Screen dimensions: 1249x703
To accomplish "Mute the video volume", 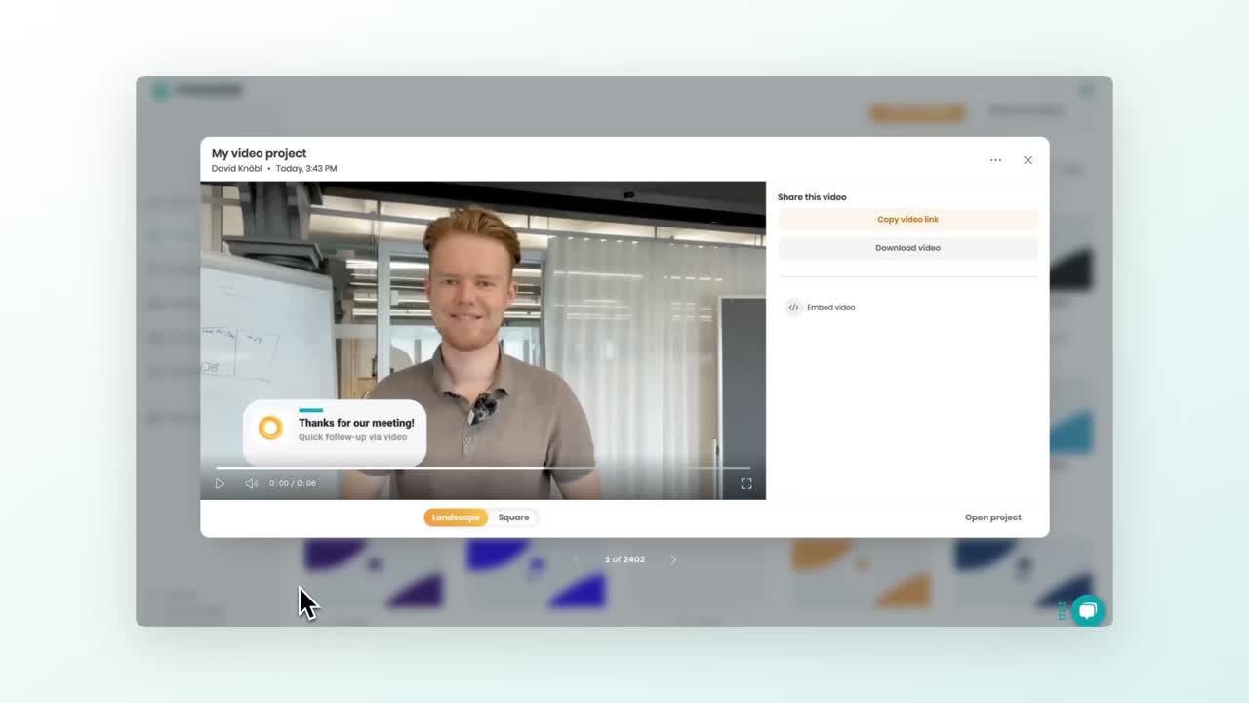I will [251, 482].
